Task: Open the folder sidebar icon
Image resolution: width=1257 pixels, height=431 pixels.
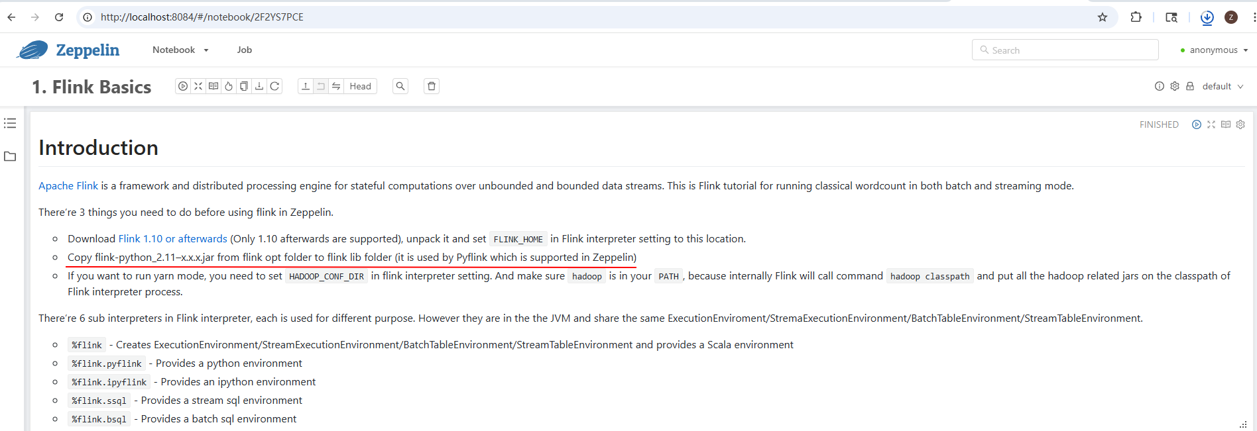Action: (10, 156)
